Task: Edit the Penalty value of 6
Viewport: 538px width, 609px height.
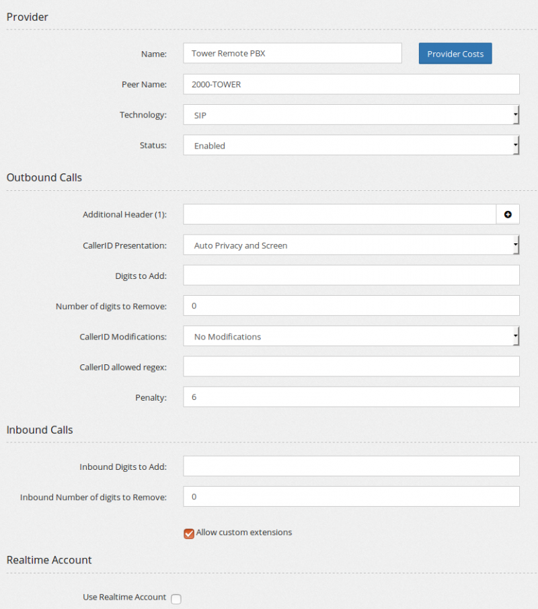Action: 351,397
